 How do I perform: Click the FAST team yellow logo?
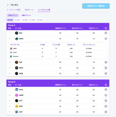[17, 106]
